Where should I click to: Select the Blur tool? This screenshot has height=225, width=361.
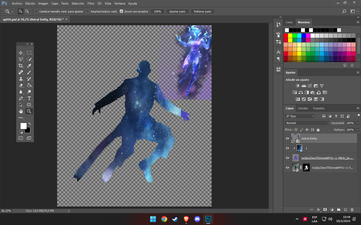[21, 92]
